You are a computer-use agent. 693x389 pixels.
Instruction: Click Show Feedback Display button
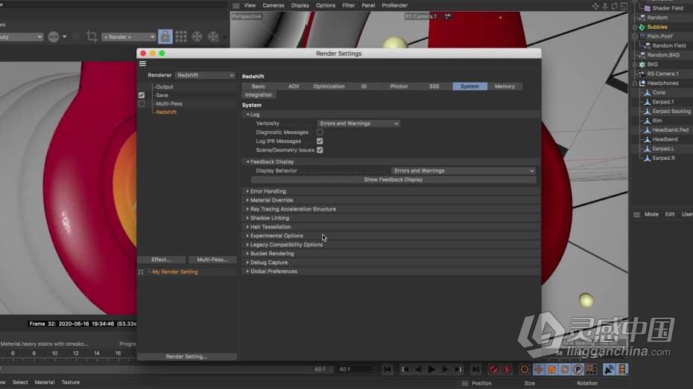pos(393,180)
